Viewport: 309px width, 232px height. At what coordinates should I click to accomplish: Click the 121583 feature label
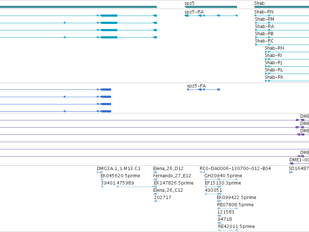(x=226, y=212)
